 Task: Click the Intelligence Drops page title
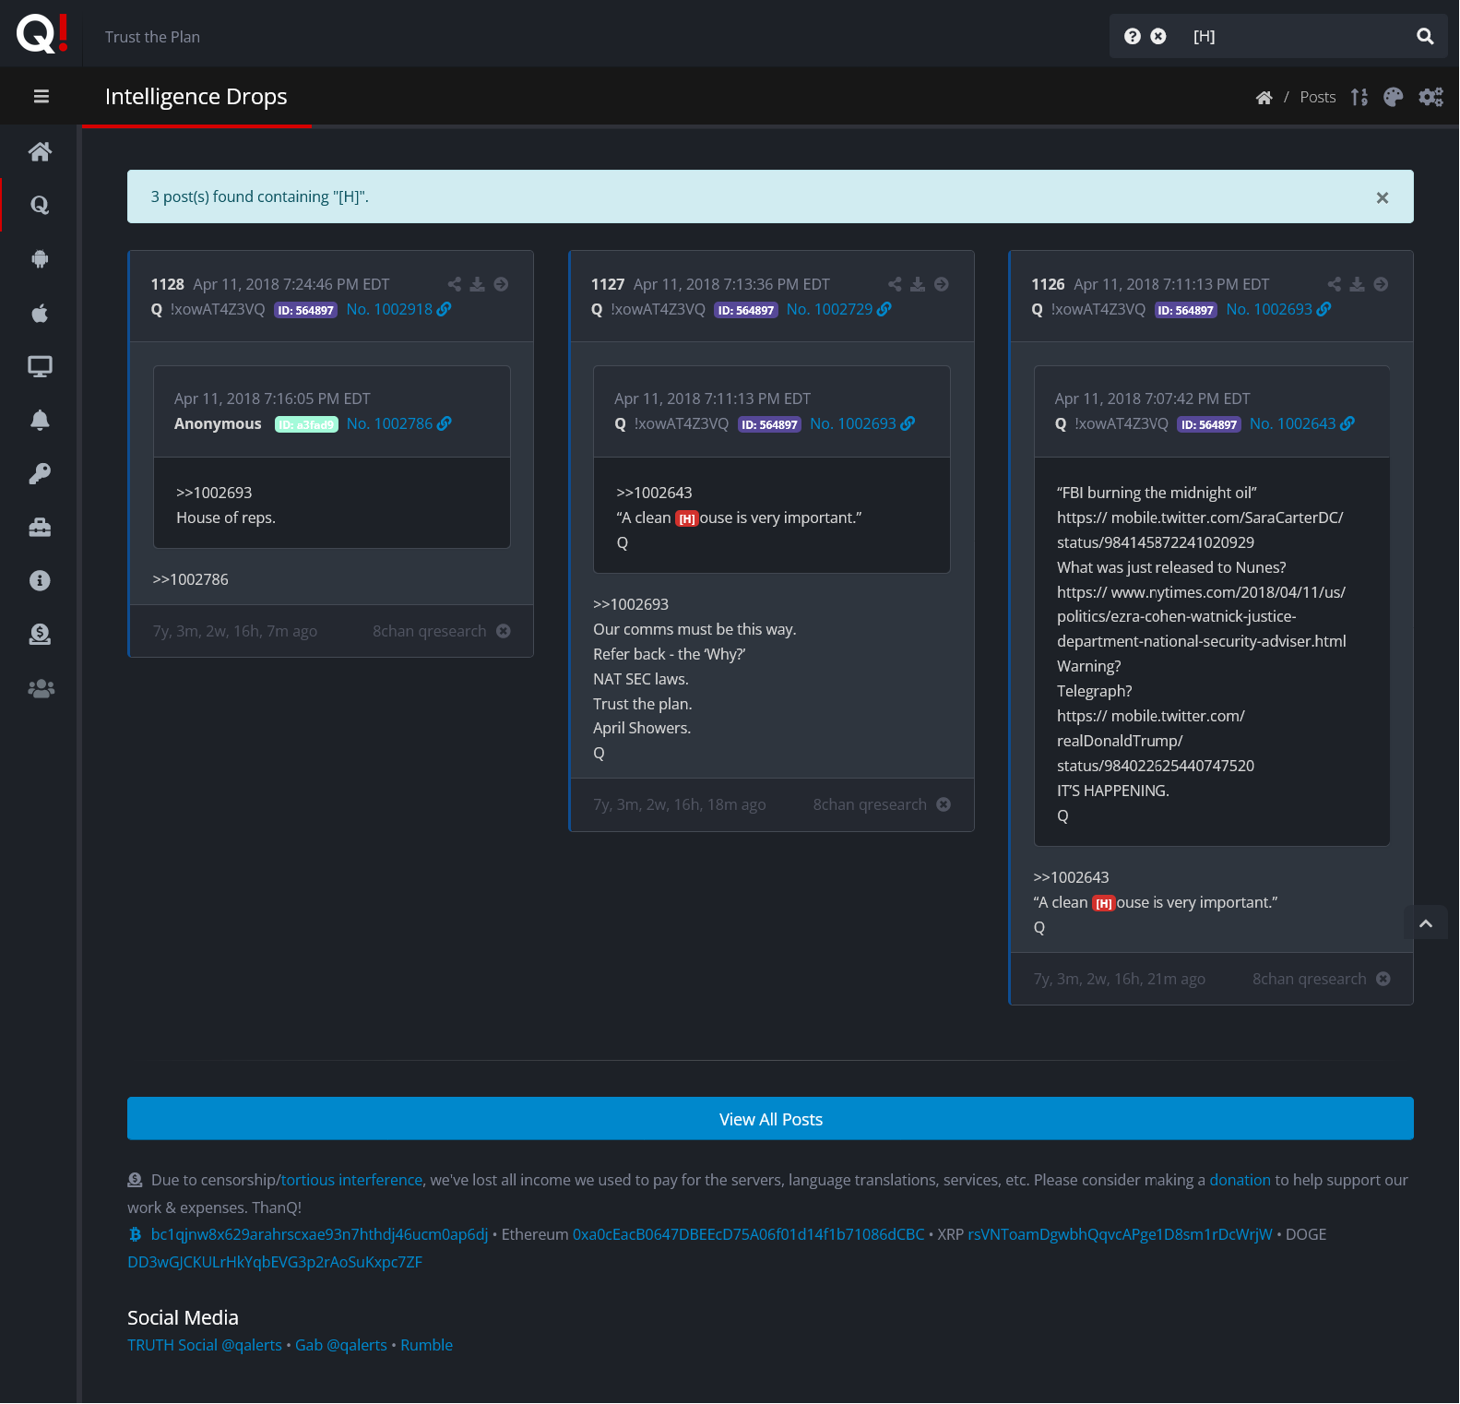pyautogui.click(x=196, y=96)
